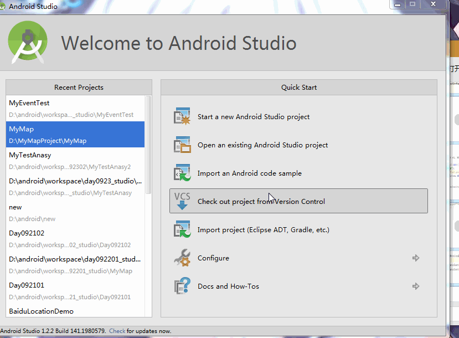Screen dimensions: 459x338
Task: Open recent project MyTestAnasy
Action: pyautogui.click(x=75, y=161)
